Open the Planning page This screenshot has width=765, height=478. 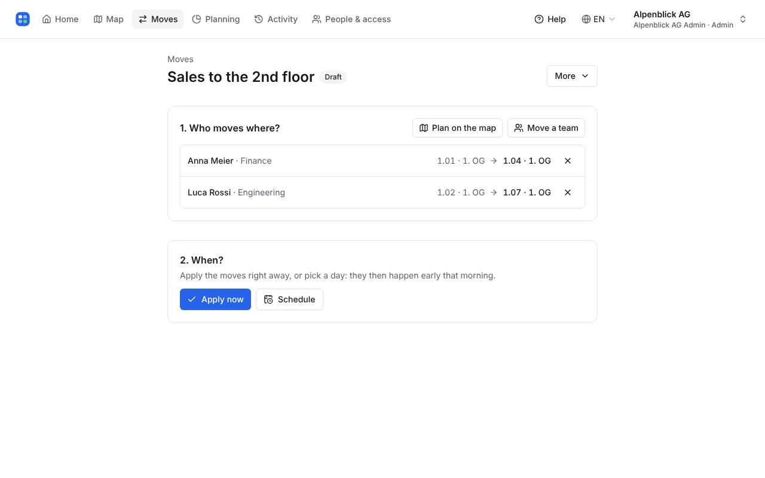click(216, 19)
